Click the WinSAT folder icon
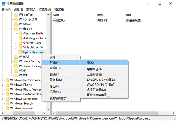176x121 pixels. pyautogui.click(x=16, y=57)
